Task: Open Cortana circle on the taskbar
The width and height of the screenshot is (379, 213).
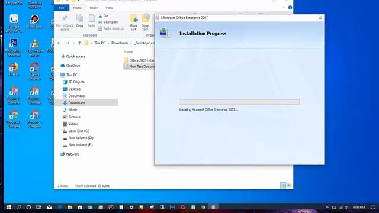Action: 28,207
